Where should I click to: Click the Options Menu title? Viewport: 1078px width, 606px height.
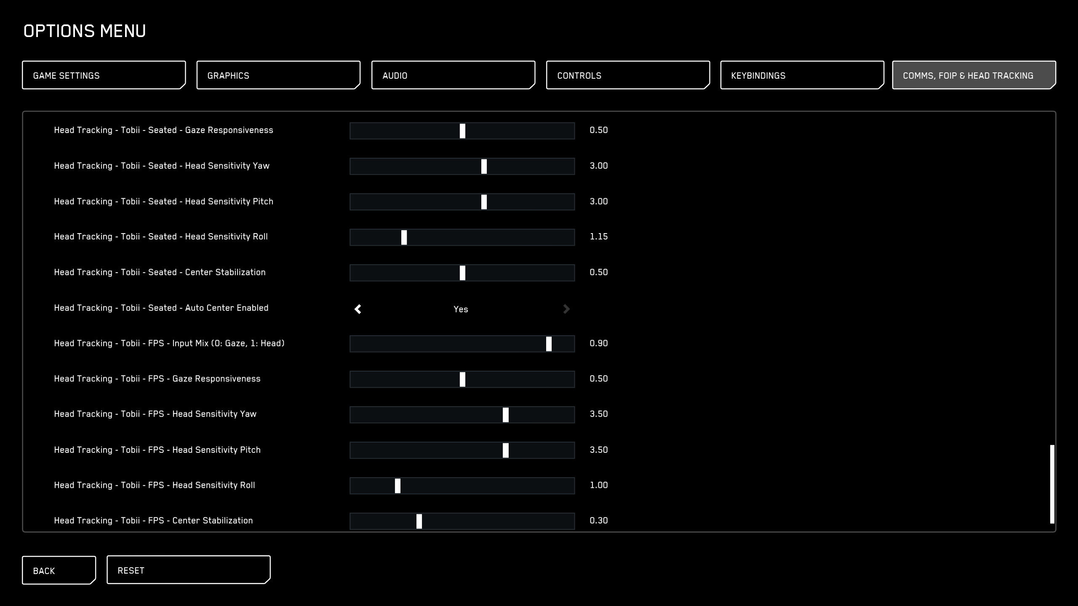coord(85,31)
